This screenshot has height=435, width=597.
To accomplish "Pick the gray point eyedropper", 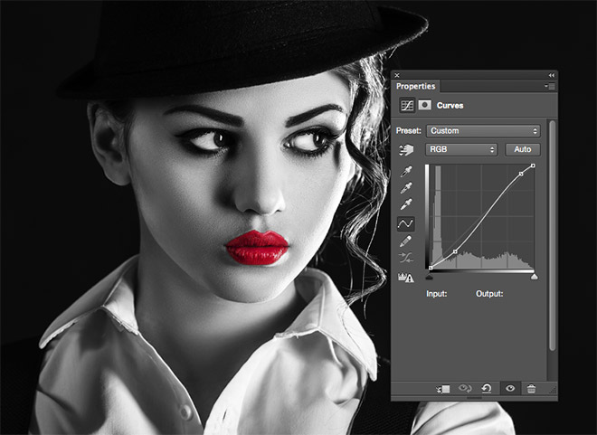I will coord(406,188).
